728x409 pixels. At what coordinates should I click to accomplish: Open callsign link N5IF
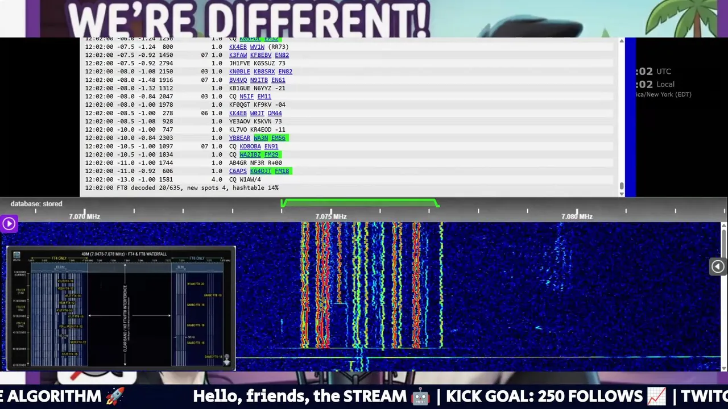point(246,97)
